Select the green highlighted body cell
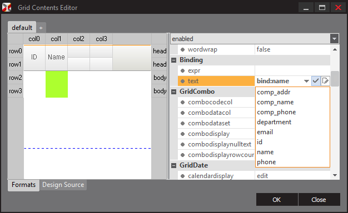 57,84
